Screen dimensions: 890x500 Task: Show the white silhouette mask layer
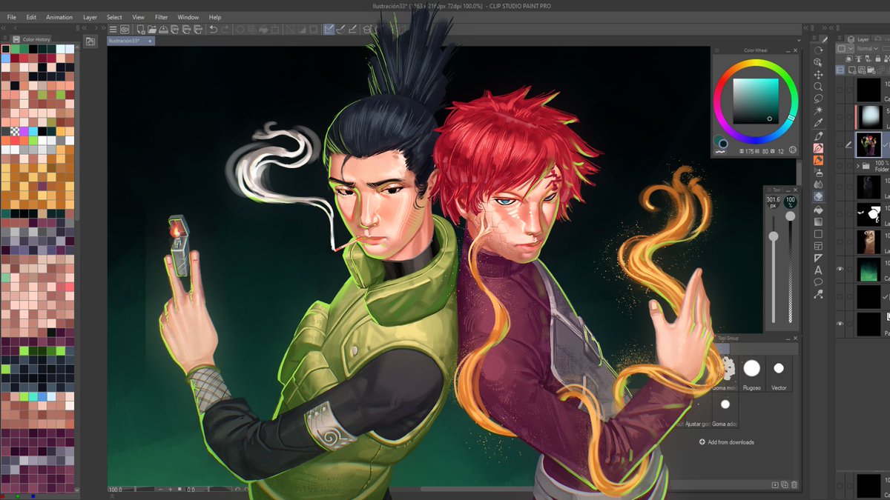point(840,215)
